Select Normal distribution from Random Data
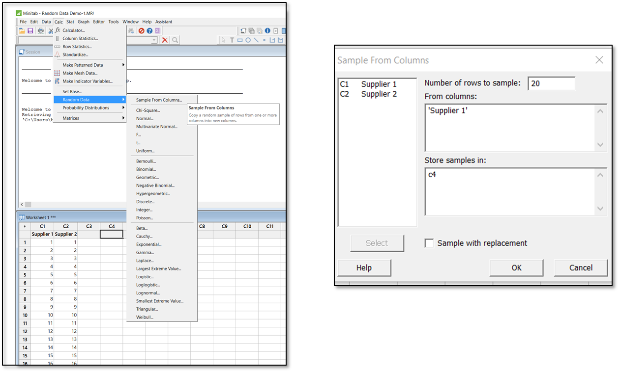 145,118
